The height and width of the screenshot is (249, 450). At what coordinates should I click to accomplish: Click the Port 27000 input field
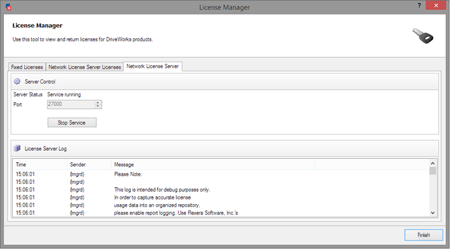click(70, 104)
